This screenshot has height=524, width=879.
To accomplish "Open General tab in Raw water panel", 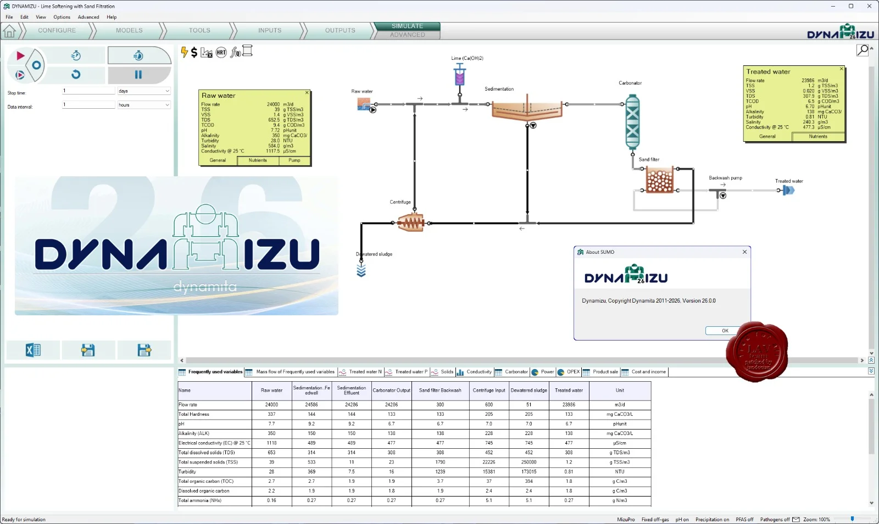I will (218, 160).
